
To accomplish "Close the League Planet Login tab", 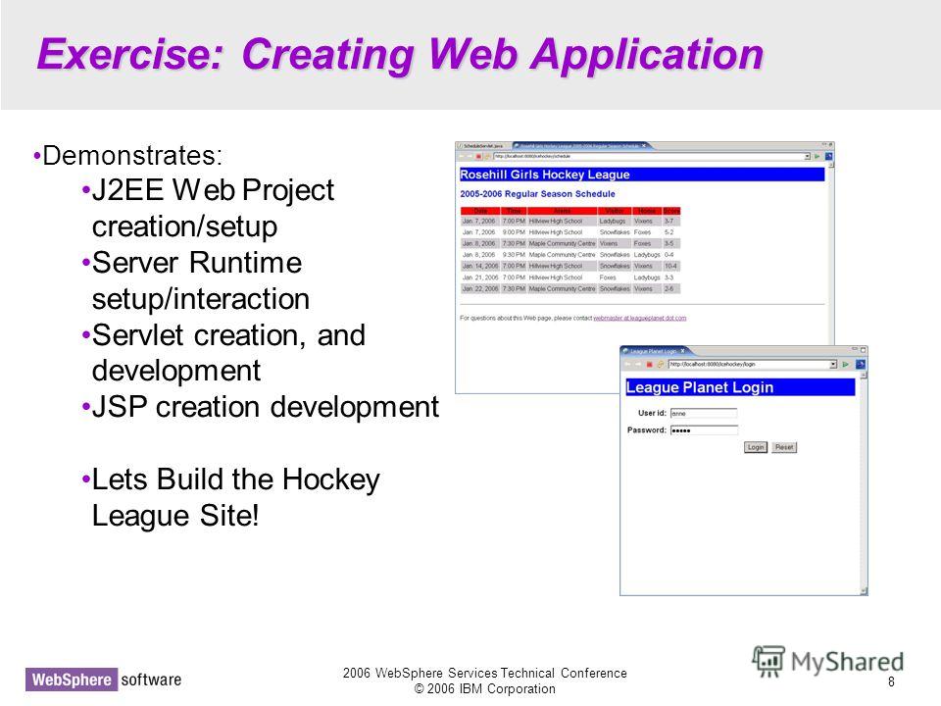I will click(682, 351).
